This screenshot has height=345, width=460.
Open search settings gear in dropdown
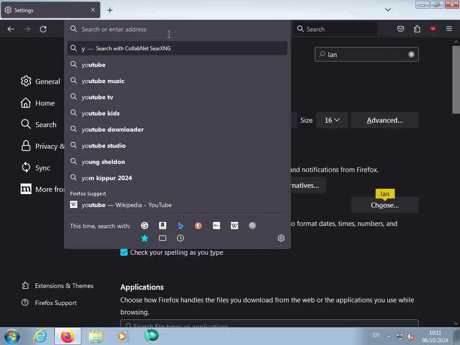coord(281,238)
